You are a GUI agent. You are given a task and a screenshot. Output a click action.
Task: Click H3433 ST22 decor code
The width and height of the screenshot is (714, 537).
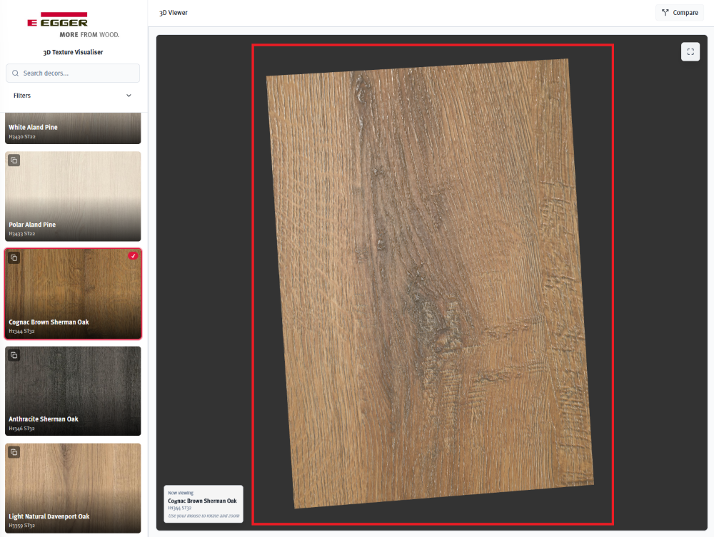tap(22, 234)
